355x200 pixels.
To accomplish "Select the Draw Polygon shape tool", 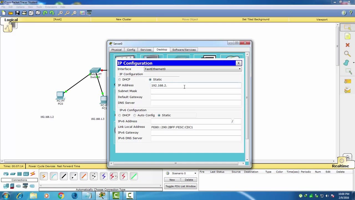I will pos(346,63).
